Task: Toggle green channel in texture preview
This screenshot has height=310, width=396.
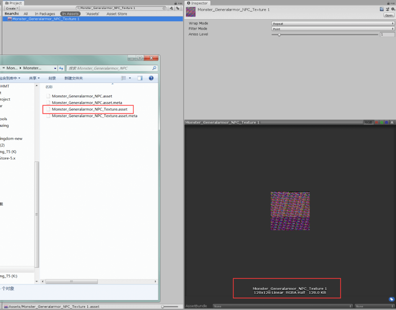Action: click(x=382, y=122)
